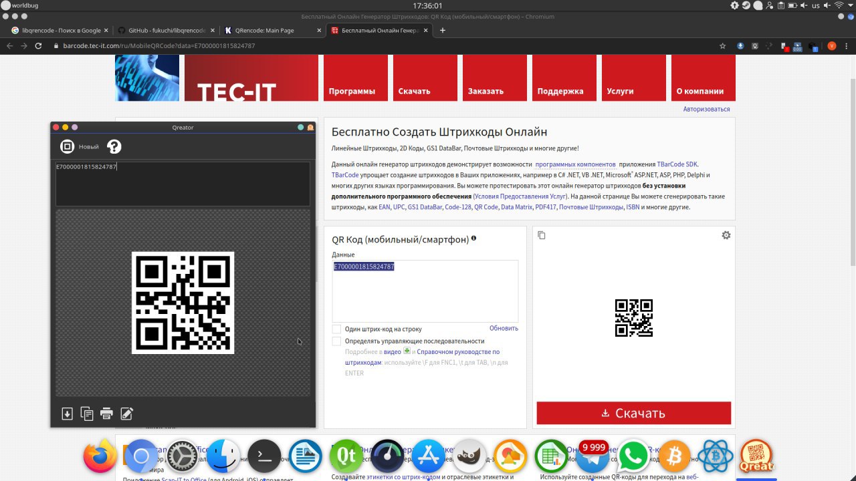Screen dimensions: 856x481
Task: Open barcode settings gear icon
Action: click(726, 235)
